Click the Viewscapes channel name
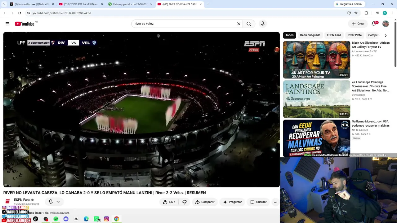 (359, 95)
